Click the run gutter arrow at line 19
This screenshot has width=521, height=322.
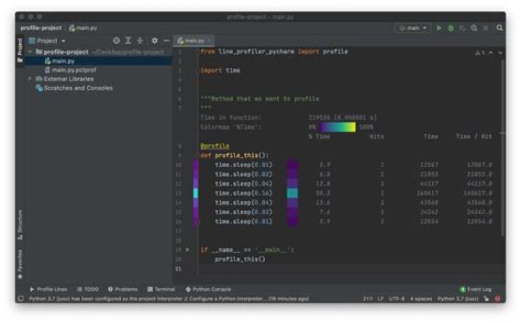pyautogui.click(x=187, y=250)
